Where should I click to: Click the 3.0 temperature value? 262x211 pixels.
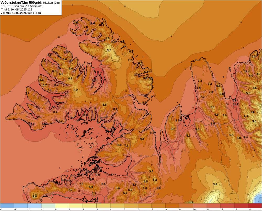[35, 196]
